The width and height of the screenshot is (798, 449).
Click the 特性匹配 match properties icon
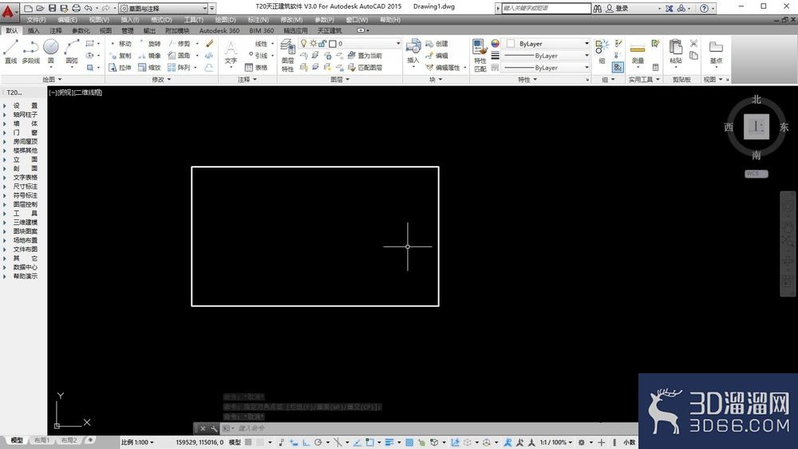(480, 54)
